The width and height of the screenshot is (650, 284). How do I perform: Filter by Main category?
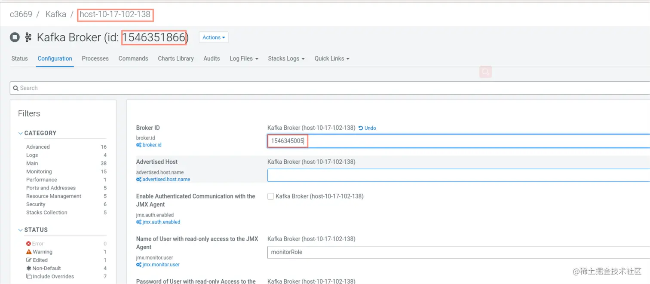32,163
